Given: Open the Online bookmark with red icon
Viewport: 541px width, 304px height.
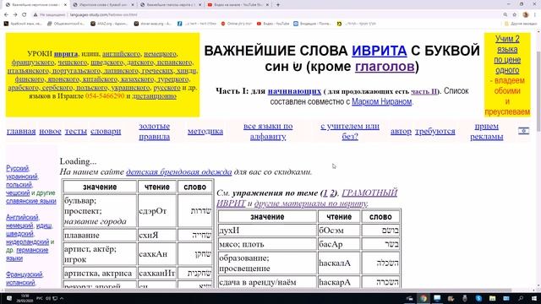Looking at the screenshot, I should 237,24.
